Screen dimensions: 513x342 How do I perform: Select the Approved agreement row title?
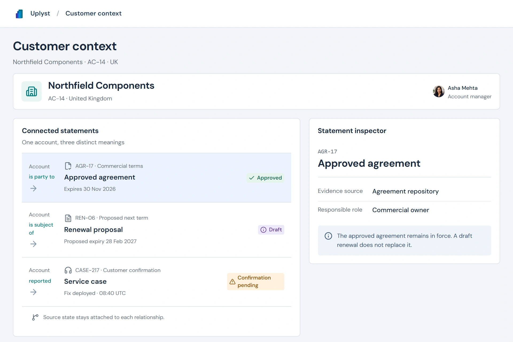100,177
